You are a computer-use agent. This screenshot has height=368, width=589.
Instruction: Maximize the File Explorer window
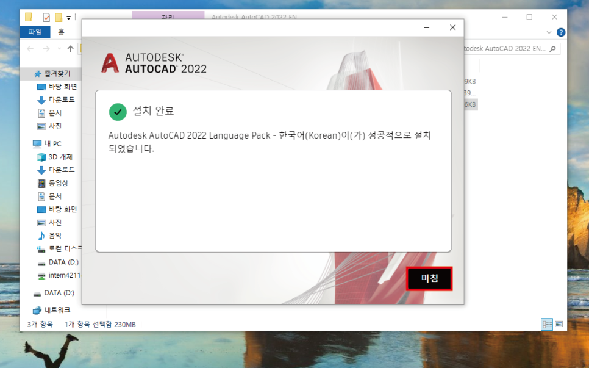tap(529, 17)
